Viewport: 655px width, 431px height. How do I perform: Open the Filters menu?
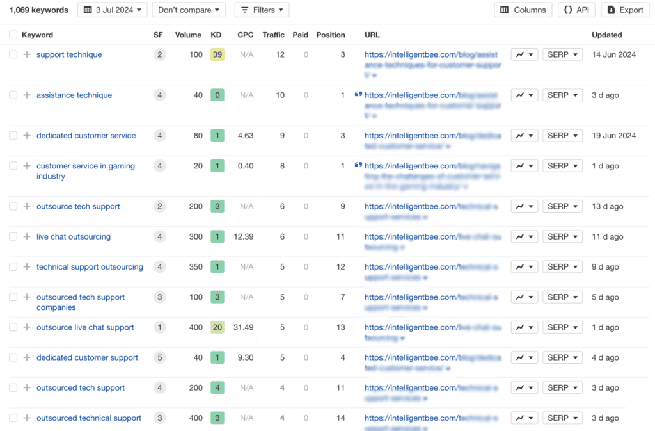(x=262, y=10)
